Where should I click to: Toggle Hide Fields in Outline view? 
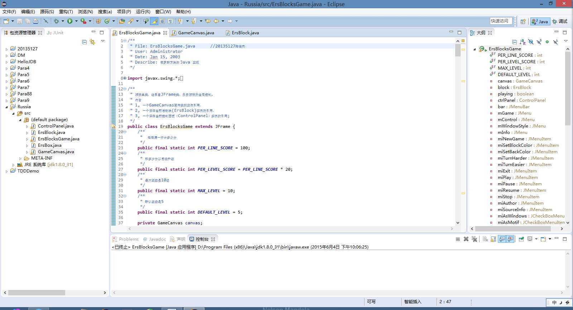[531, 42]
